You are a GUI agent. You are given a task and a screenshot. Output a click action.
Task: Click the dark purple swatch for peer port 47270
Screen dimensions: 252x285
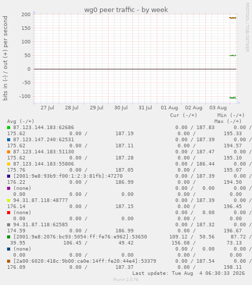click(9, 176)
